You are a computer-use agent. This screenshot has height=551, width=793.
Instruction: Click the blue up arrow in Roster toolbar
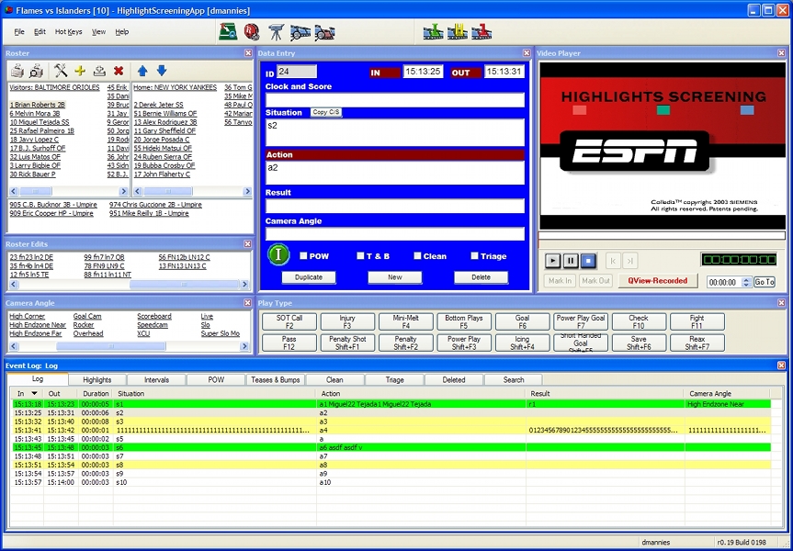142,71
